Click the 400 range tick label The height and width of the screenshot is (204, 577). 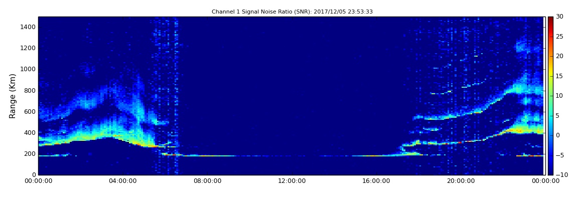[30, 133]
